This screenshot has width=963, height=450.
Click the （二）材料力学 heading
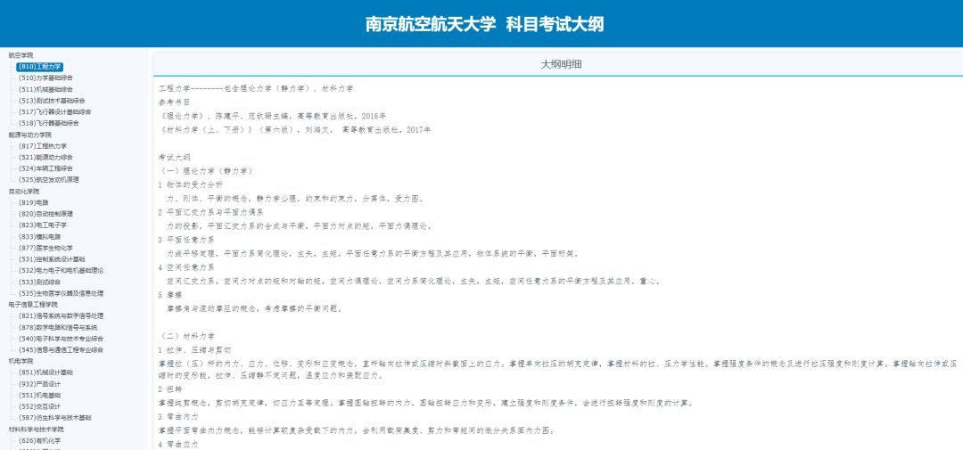point(186,336)
